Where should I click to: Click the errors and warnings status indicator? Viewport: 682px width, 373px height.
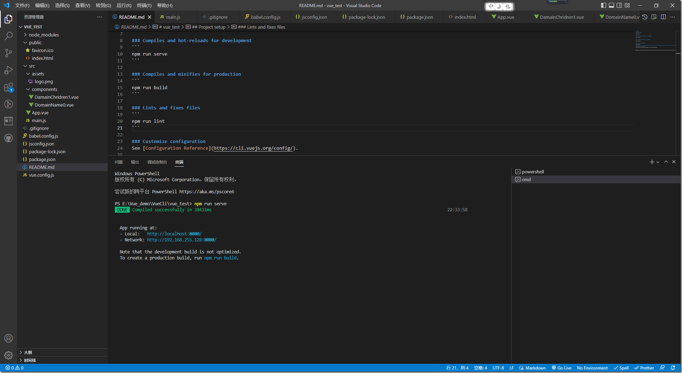[15, 368]
